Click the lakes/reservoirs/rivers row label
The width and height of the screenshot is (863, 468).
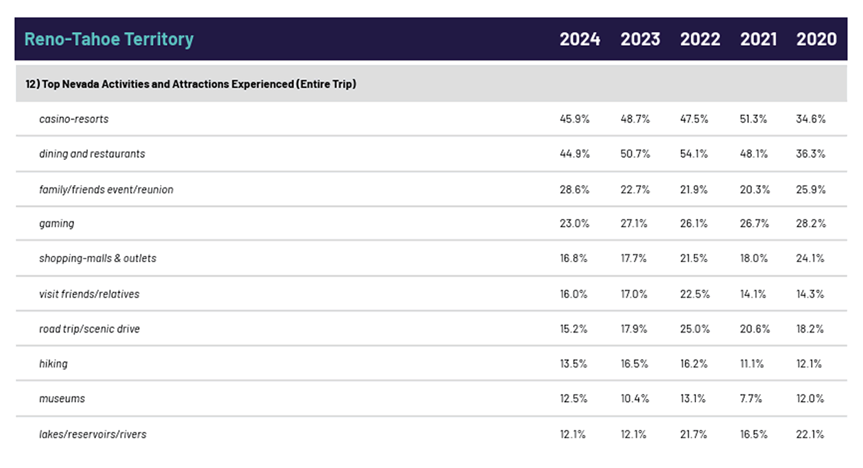92,434
